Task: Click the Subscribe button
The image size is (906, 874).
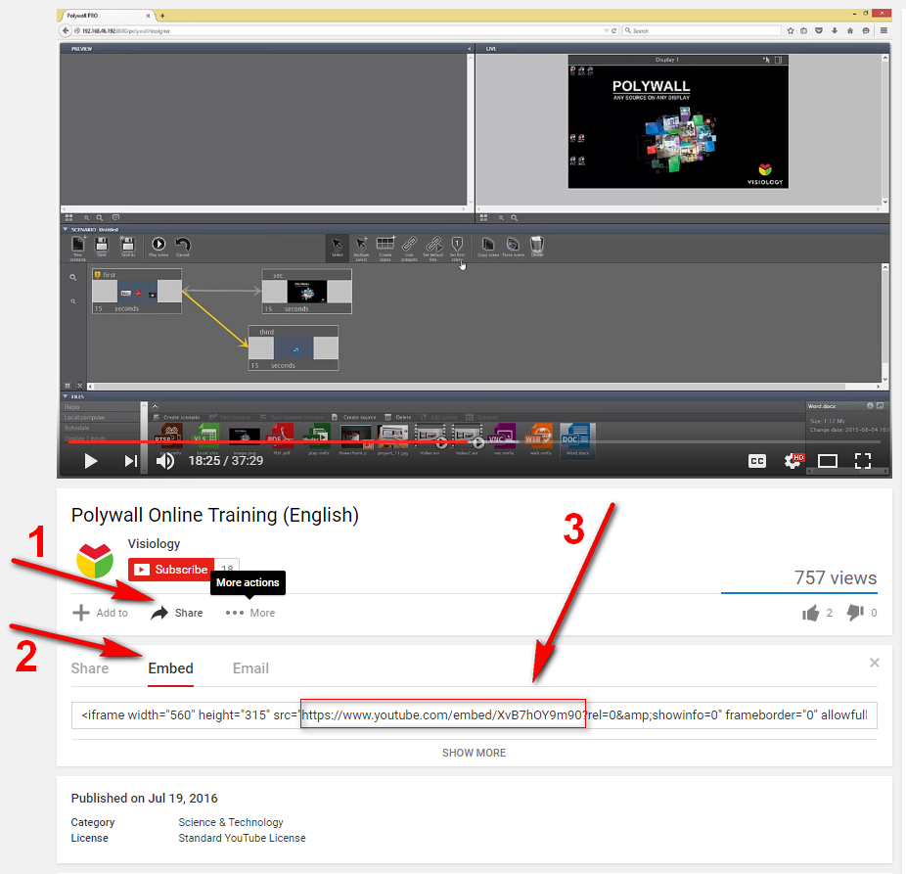Action: point(171,570)
